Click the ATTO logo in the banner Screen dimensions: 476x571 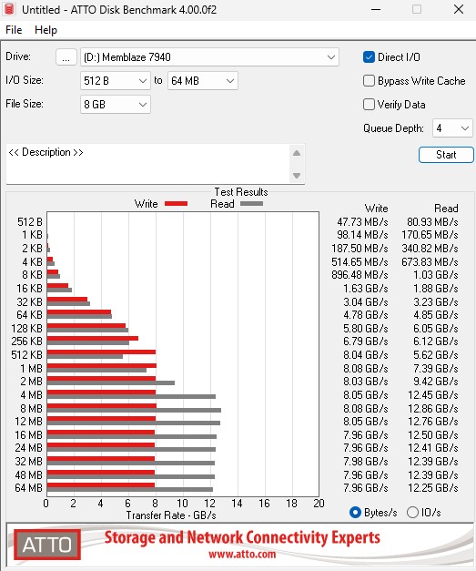click(x=47, y=545)
